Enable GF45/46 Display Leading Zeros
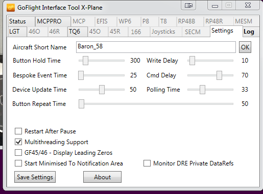This screenshot has width=263, height=194. [18, 153]
